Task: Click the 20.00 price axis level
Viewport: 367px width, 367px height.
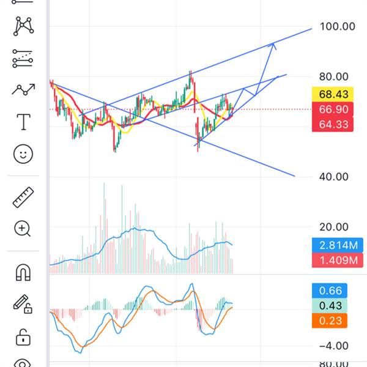Action: pos(334,227)
